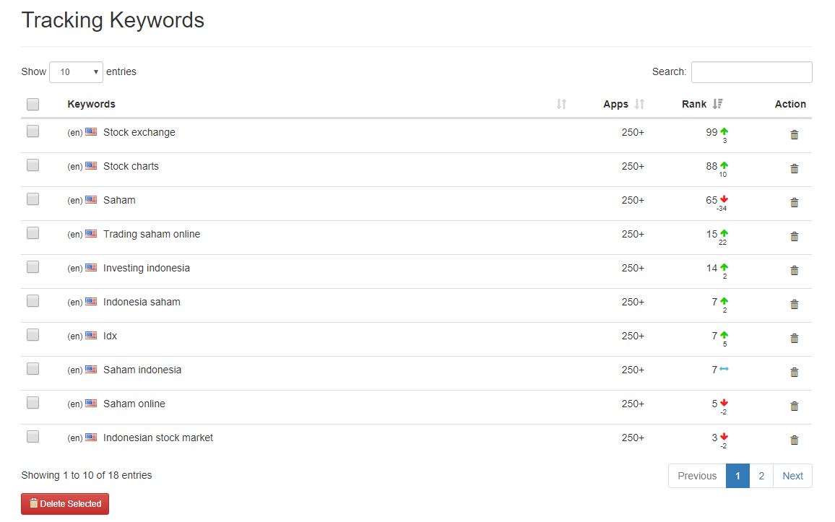Click the Stock exchange keyword text

[x=139, y=133]
